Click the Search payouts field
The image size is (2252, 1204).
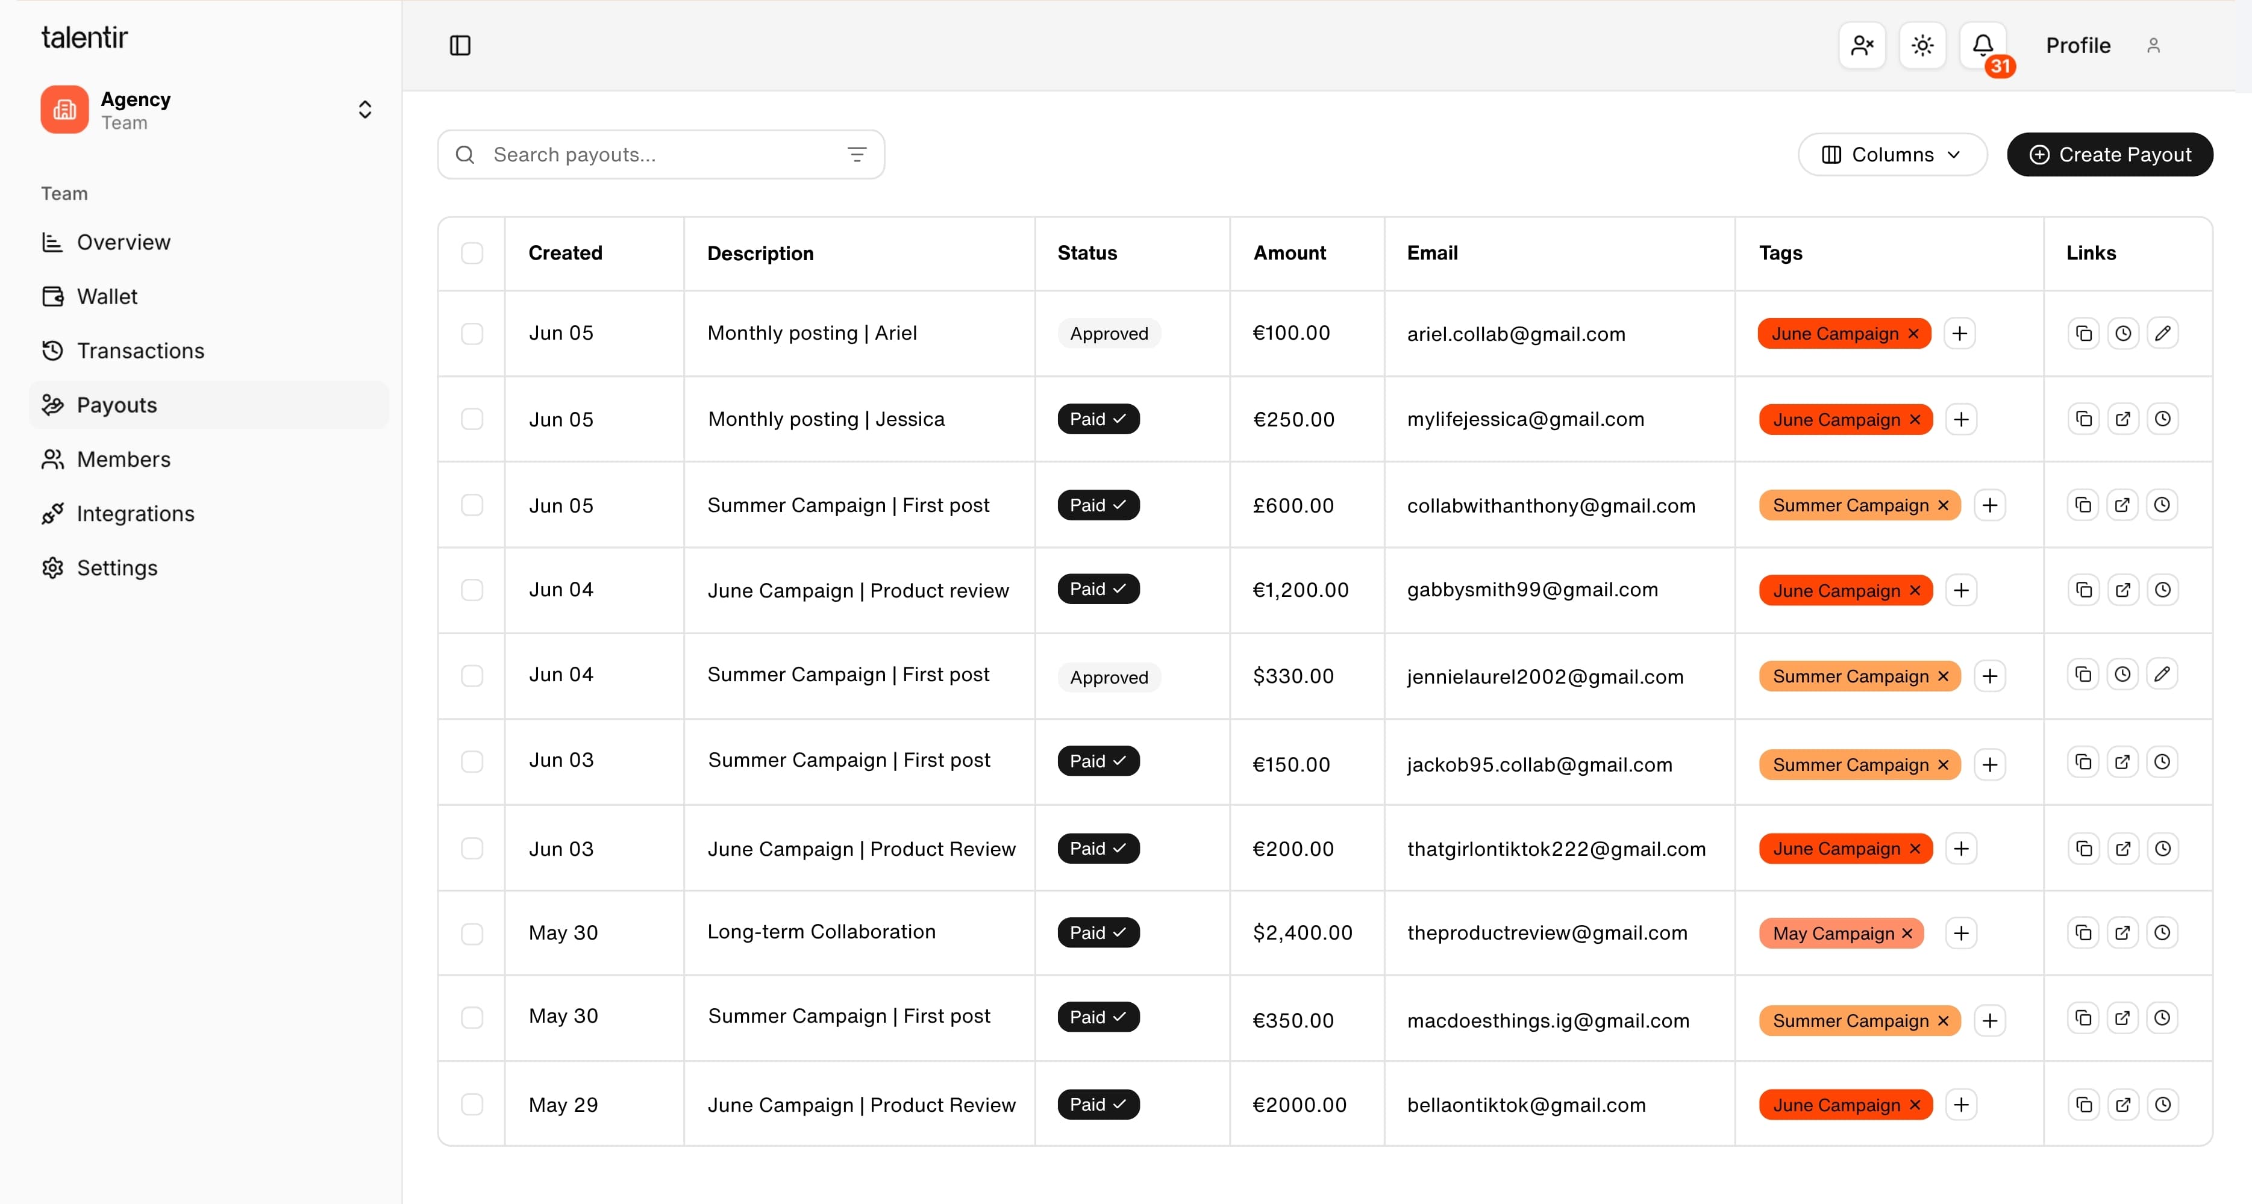pos(661,155)
